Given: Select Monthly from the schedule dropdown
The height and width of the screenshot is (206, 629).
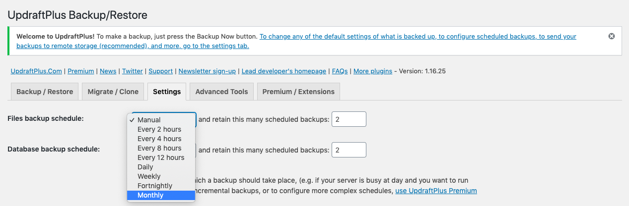Looking at the screenshot, I should point(150,195).
